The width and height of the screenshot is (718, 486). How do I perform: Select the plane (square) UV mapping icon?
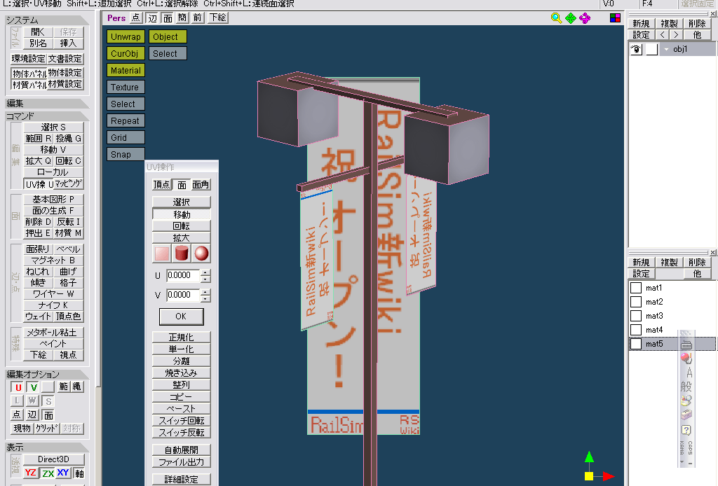[162, 254]
